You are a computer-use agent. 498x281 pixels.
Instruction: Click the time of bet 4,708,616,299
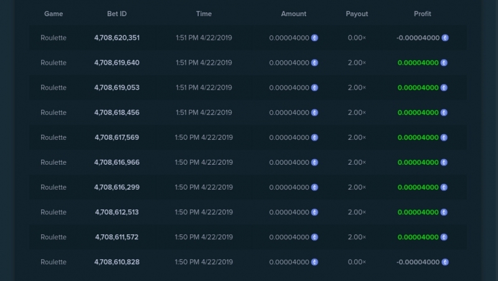coord(204,187)
